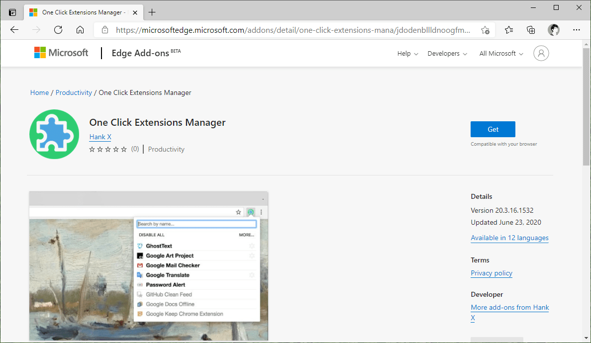
Task: Click the profile avatar in the browser toolbar
Action: point(554,29)
